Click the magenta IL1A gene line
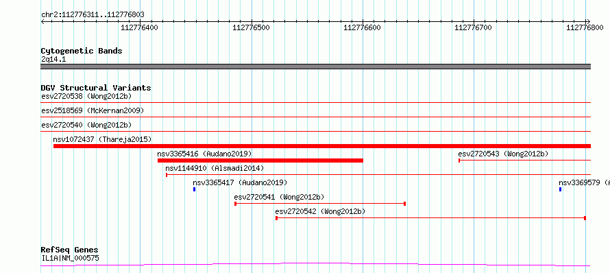The width and height of the screenshot is (610, 273). [315, 265]
